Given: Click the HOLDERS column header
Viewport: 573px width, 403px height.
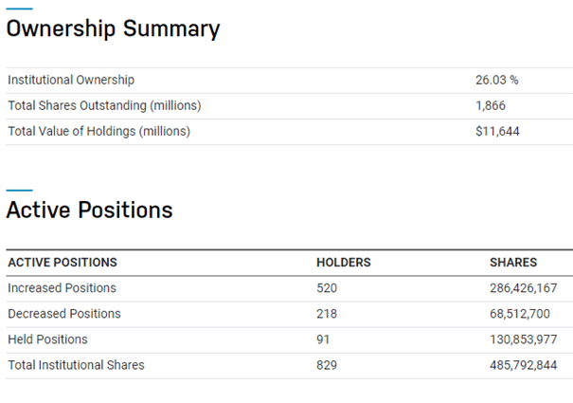Looking at the screenshot, I should pos(343,263).
